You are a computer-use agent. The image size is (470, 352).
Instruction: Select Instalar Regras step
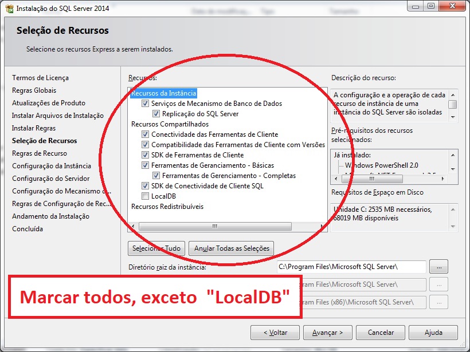pyautogui.click(x=34, y=128)
